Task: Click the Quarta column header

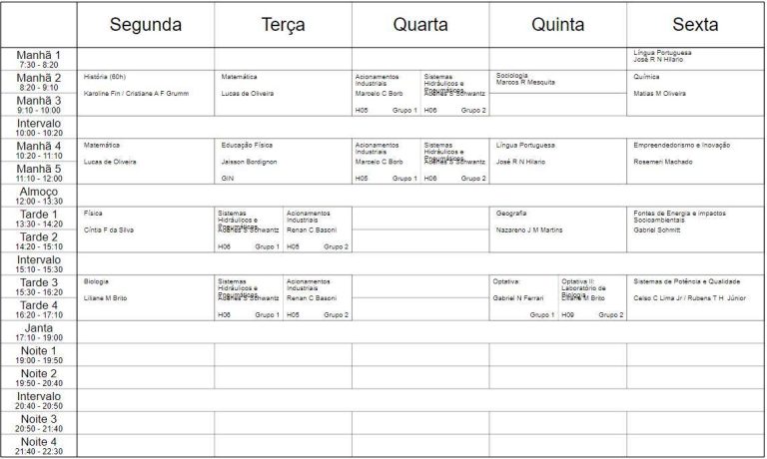Action: pyautogui.click(x=419, y=25)
